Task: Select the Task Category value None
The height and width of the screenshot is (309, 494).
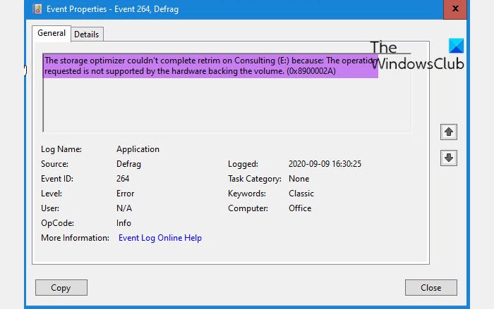Action: [299, 179]
